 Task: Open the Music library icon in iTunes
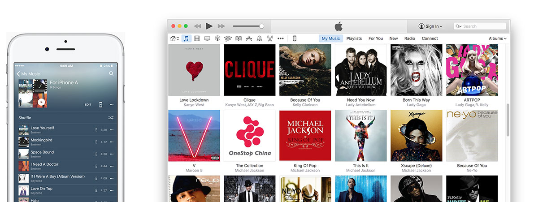186,39
